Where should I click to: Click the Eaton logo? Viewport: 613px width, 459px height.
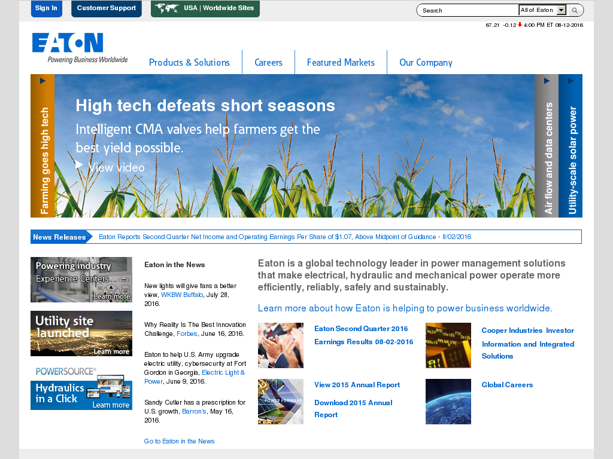point(80,48)
